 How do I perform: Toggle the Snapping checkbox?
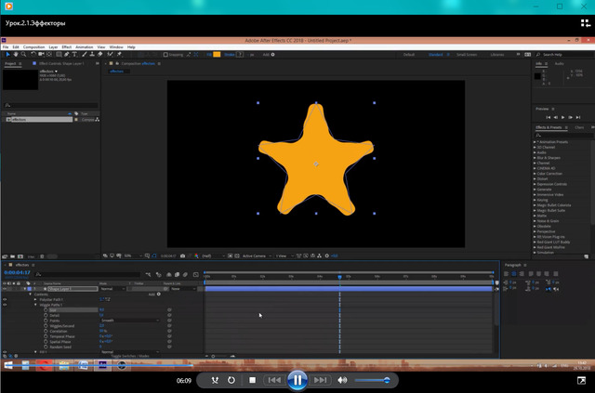coord(165,55)
